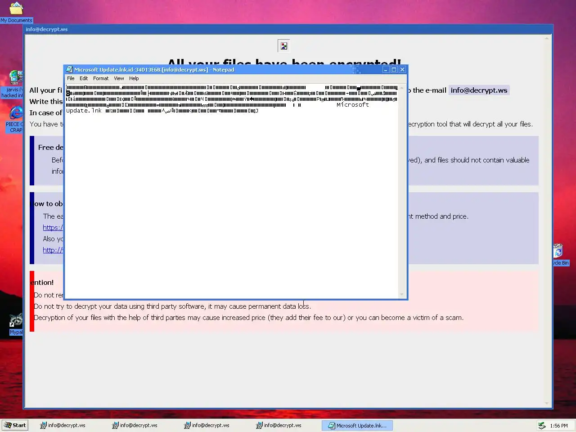576x432 pixels.
Task: Open Notepad File menu
Action: coord(71,78)
